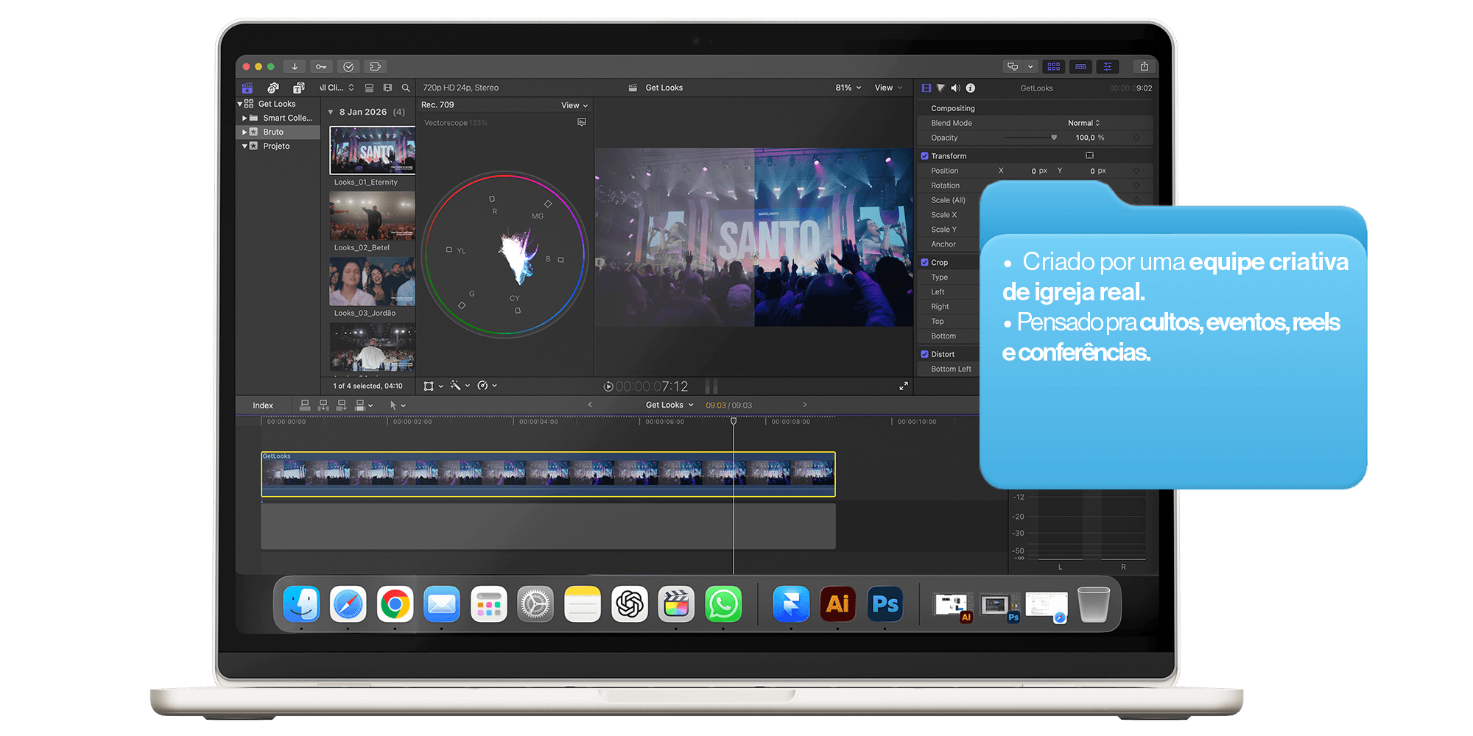Open the video scope settings icon

coord(582,122)
